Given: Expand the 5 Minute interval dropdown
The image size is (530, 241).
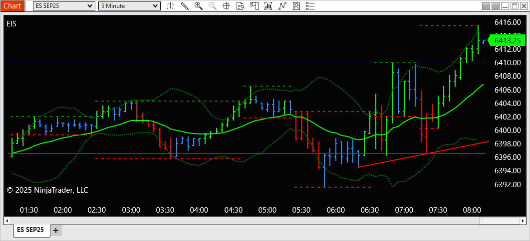Looking at the screenshot, I should (129, 6).
